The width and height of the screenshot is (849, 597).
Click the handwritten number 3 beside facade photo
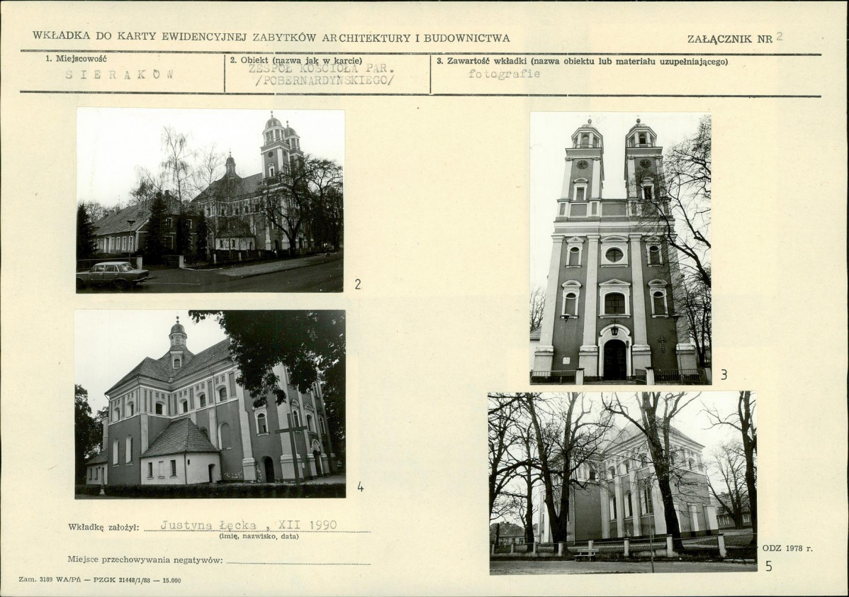724,374
